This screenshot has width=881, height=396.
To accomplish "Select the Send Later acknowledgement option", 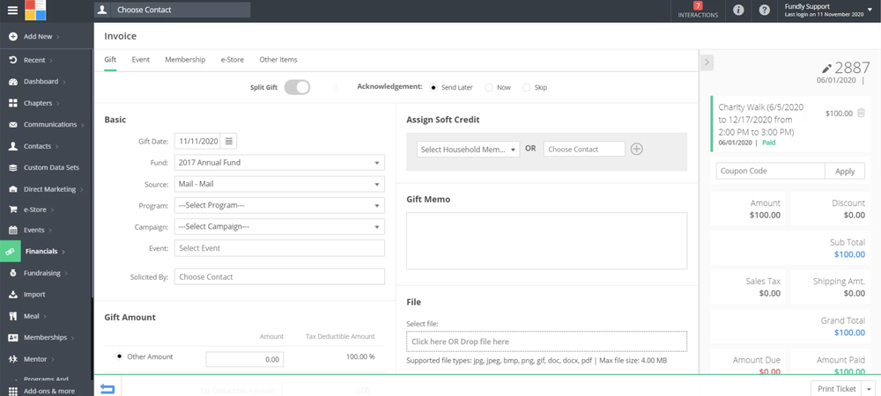I will 433,87.
